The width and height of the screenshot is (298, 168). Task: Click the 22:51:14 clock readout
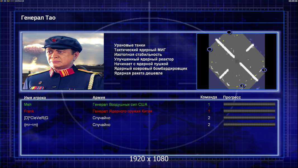tap(19, 1)
